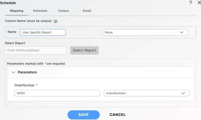This screenshot has width=201, height=120.
Task: Collapse the Parameters section chevron
Action: 13,72
